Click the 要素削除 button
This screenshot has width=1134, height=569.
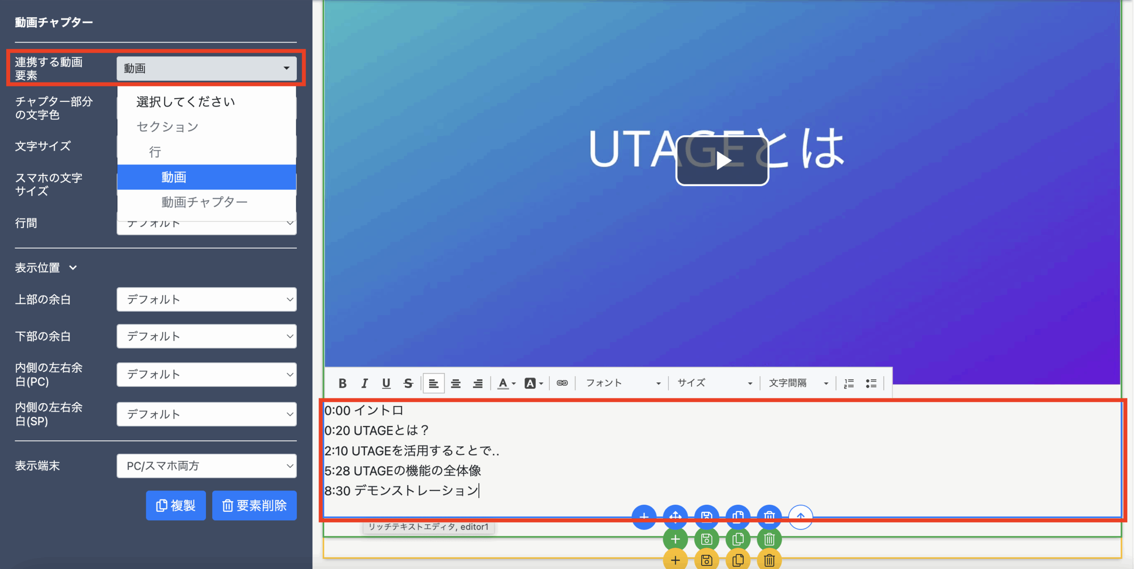[x=254, y=506]
